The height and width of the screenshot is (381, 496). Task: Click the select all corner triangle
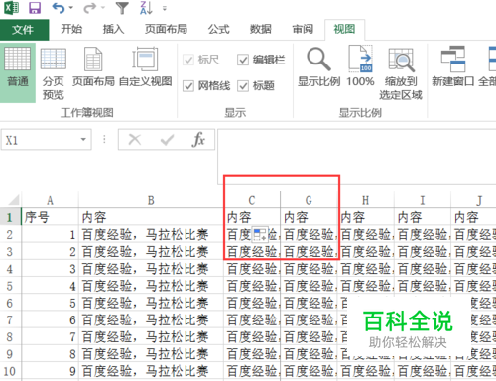click(13, 200)
